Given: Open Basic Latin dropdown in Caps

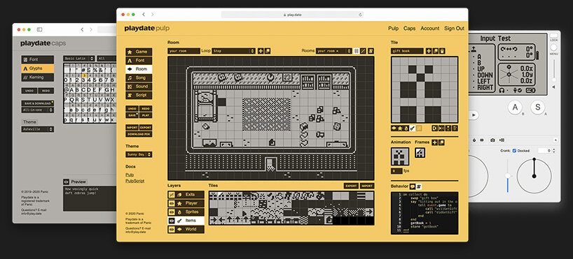Looking at the screenshot, I should pos(79,58).
